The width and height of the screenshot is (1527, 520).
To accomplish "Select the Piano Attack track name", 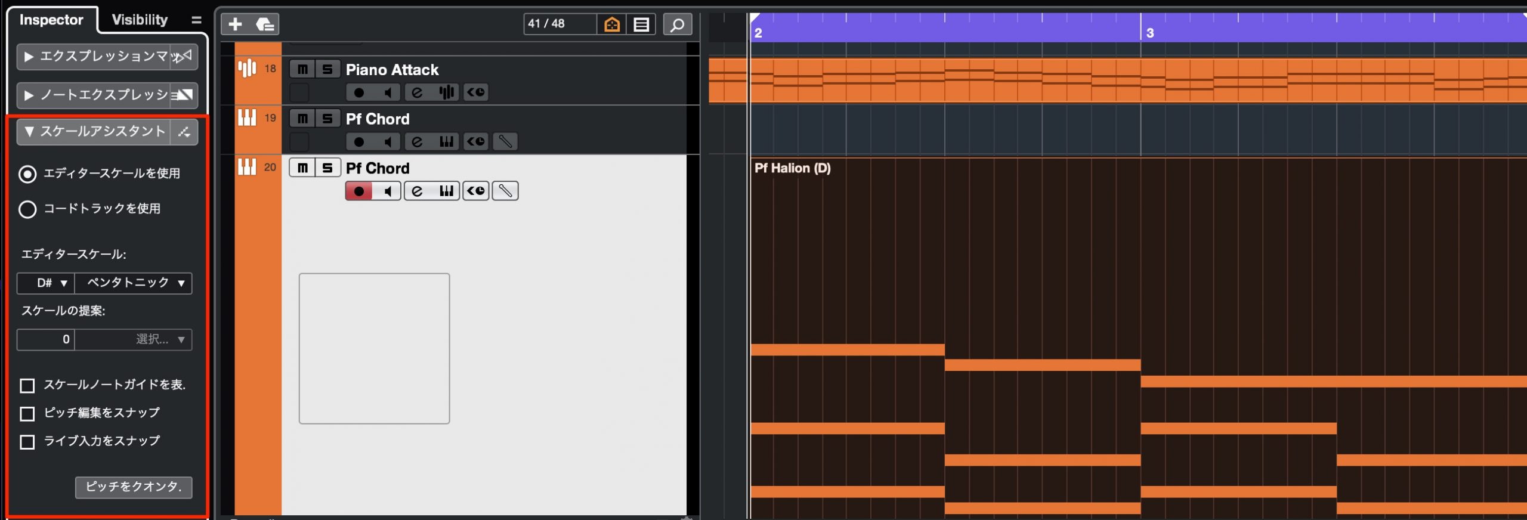I will [392, 70].
